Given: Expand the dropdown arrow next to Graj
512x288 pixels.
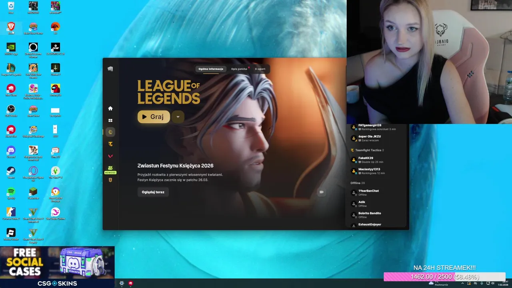Looking at the screenshot, I should [x=178, y=117].
